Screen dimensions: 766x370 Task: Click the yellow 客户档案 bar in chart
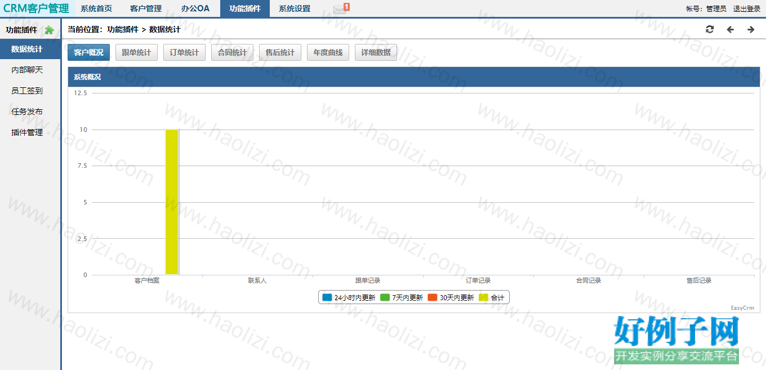point(172,202)
